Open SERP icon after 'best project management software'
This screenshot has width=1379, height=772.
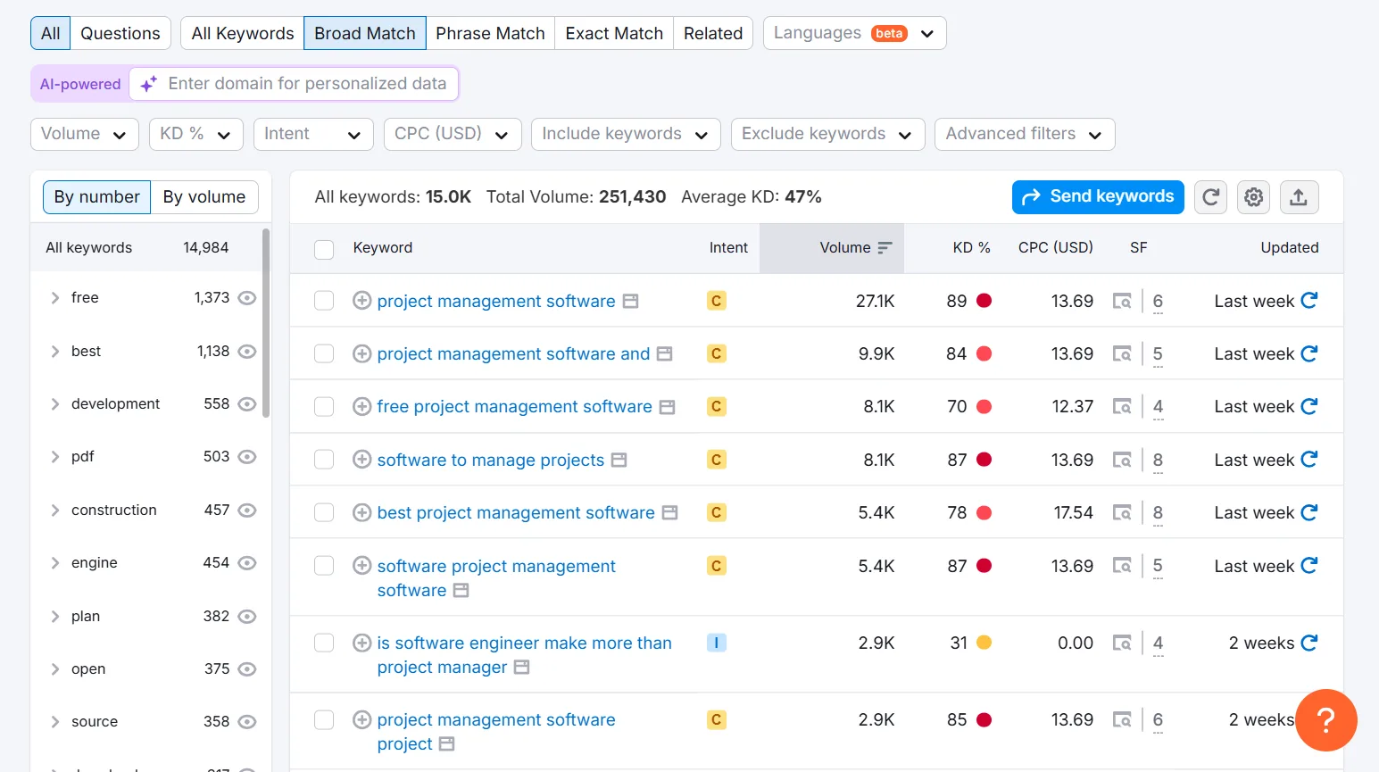click(669, 513)
